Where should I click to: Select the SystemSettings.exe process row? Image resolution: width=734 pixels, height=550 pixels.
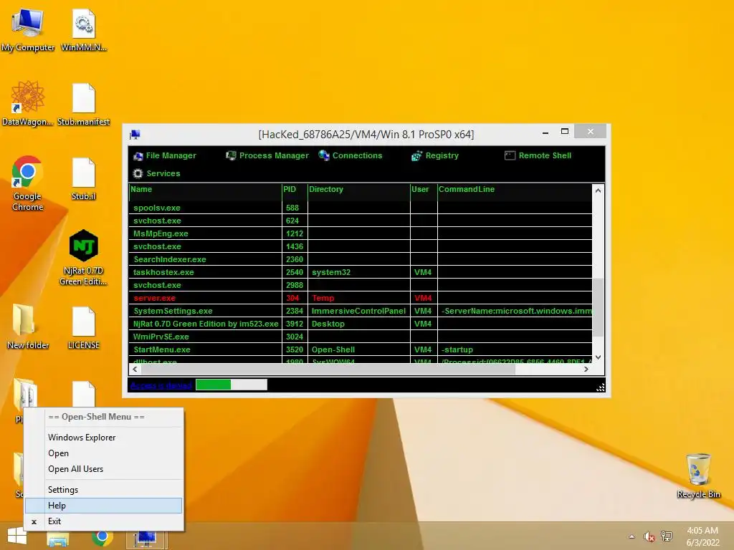361,311
